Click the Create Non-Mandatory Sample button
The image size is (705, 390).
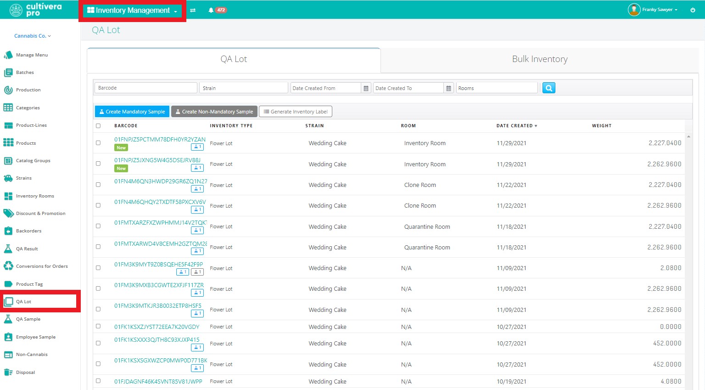click(x=214, y=112)
